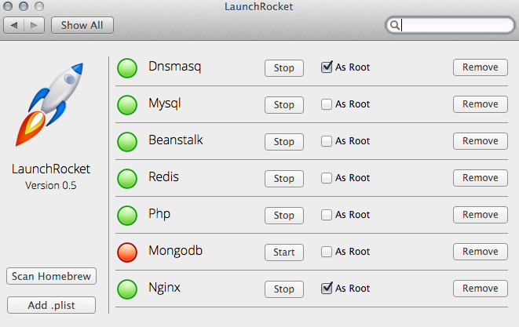519x327 pixels.
Task: Click the green status light for Dnsmasq
Action: (x=127, y=67)
